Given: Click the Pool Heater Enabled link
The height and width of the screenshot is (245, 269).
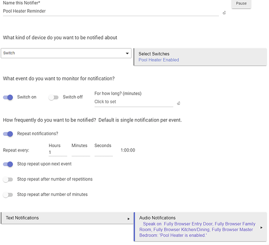Looking at the screenshot, I should 159,60.
